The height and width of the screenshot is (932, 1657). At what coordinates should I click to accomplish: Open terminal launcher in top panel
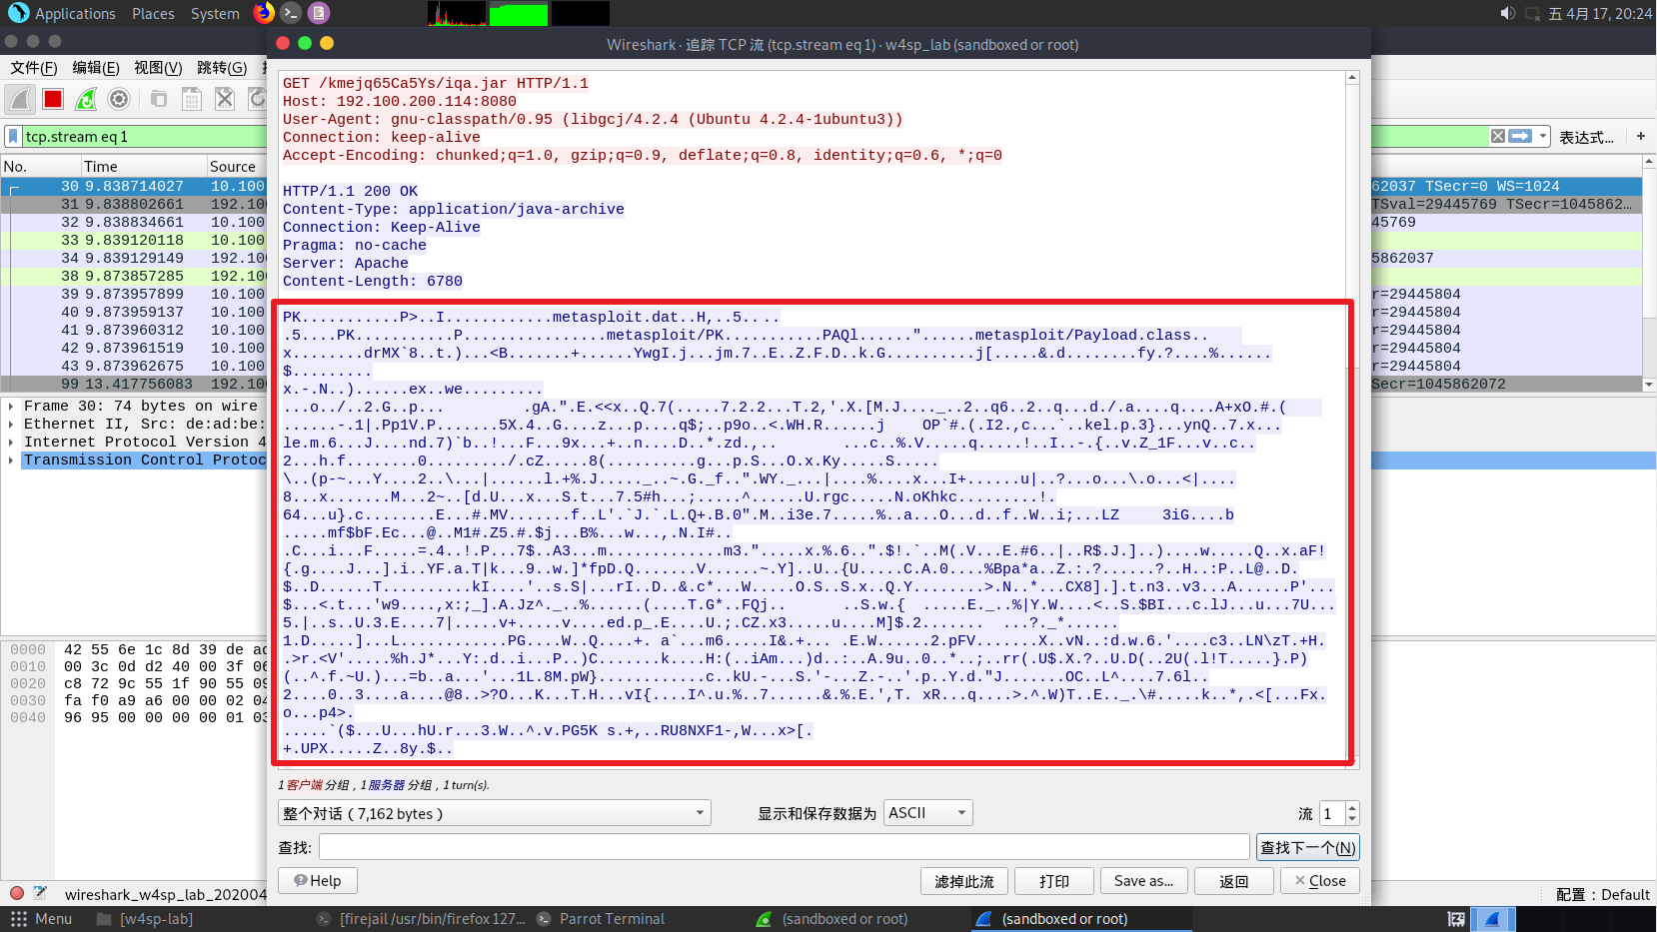point(291,13)
